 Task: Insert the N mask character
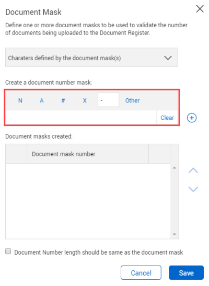[20, 100]
